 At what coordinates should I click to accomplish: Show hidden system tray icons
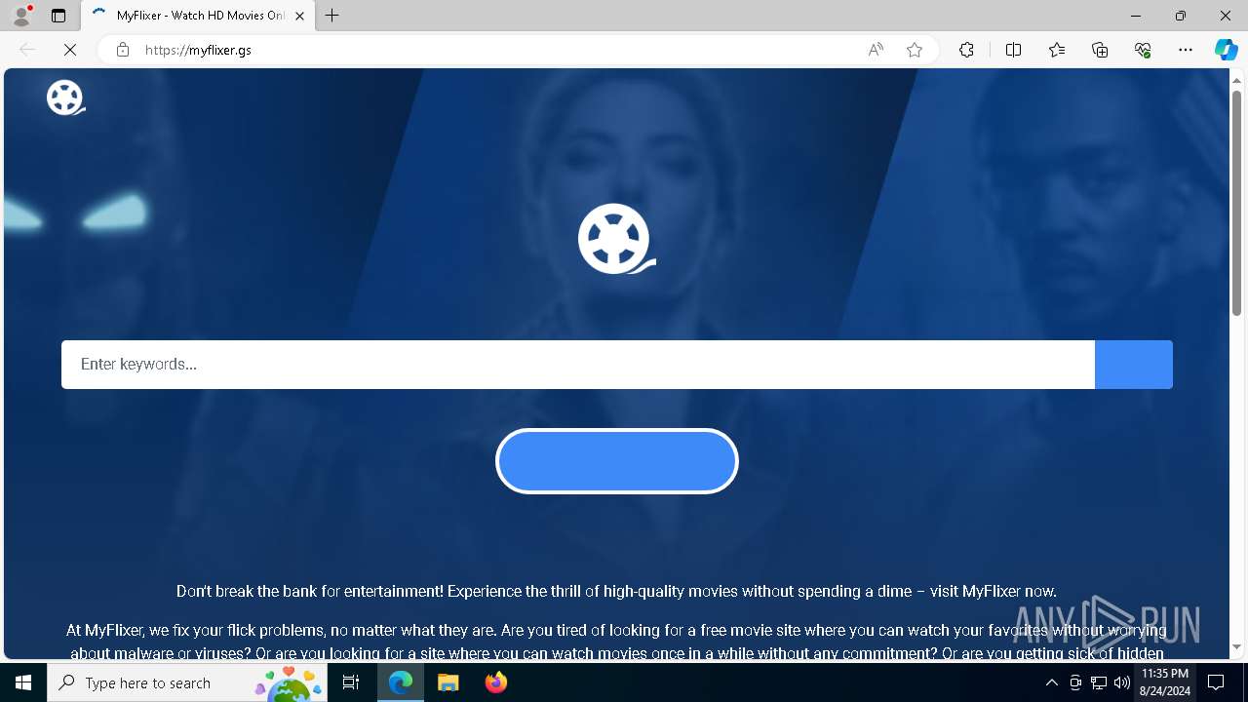[1052, 682]
